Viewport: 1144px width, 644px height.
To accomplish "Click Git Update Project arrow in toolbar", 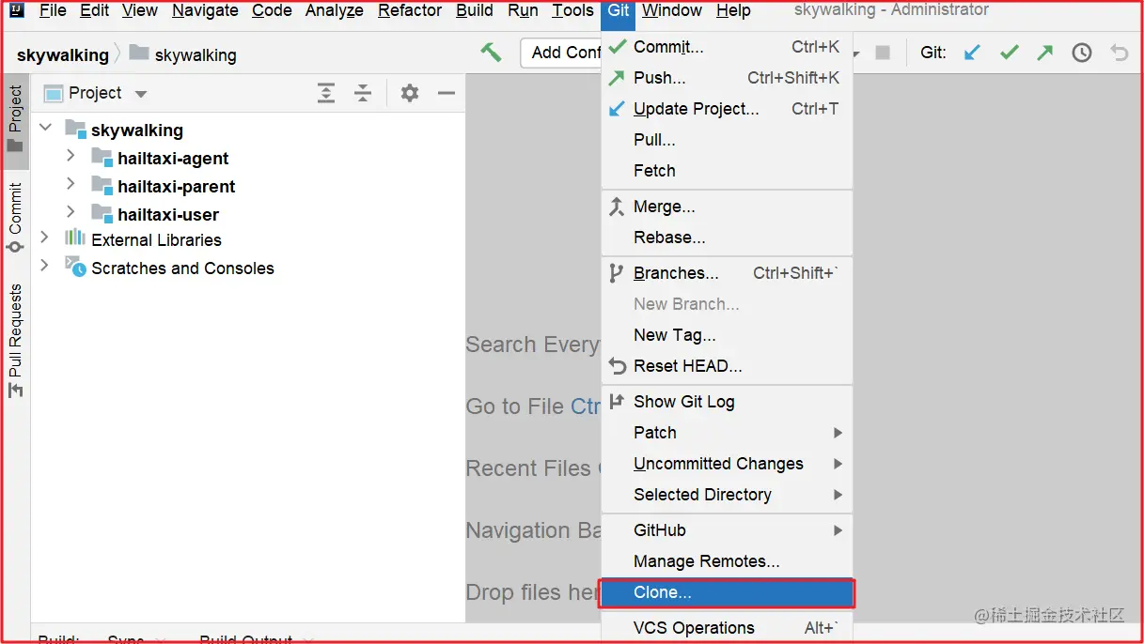I will click(972, 53).
